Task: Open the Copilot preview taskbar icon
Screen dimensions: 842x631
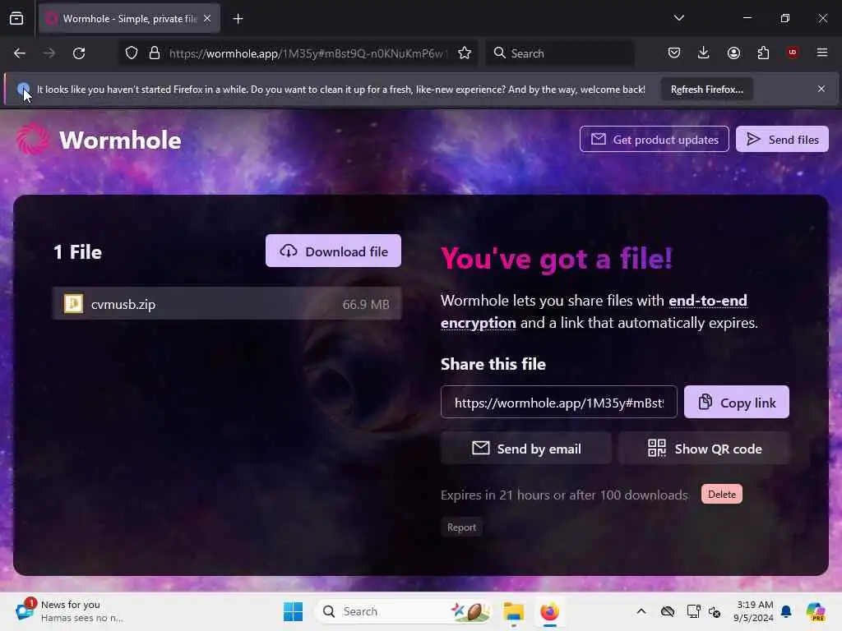Action: point(815,611)
